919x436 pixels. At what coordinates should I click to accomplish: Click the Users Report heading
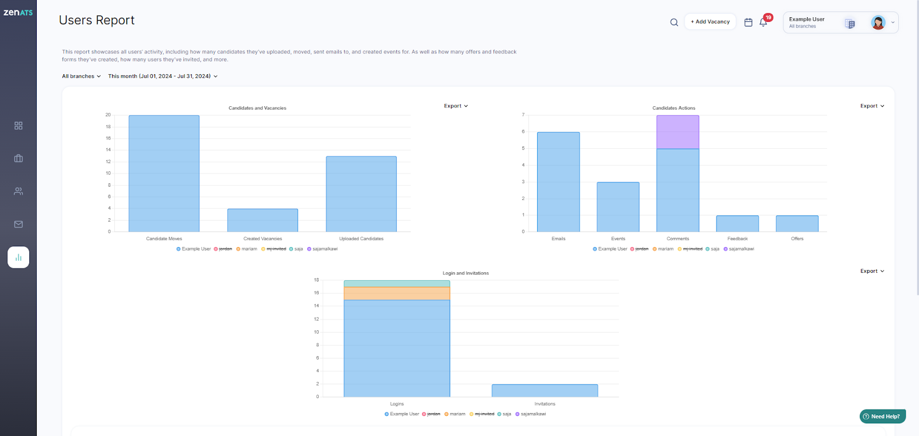click(x=96, y=20)
